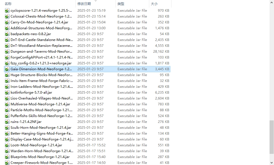Click the 4,555 KB size value

coord(162,45)
